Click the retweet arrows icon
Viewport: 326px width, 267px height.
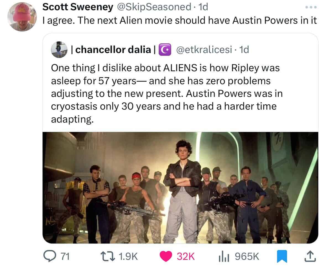pyautogui.click(x=108, y=256)
